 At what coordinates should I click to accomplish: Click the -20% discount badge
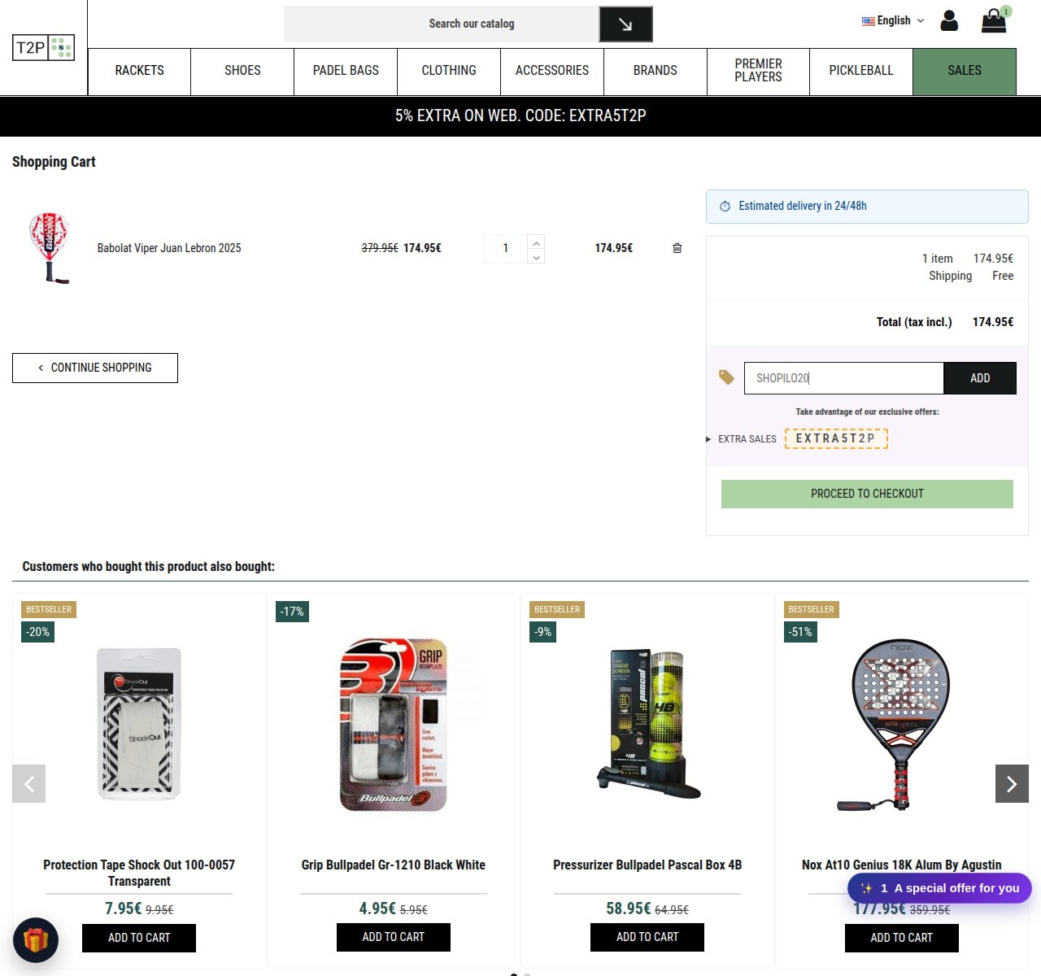click(x=37, y=632)
